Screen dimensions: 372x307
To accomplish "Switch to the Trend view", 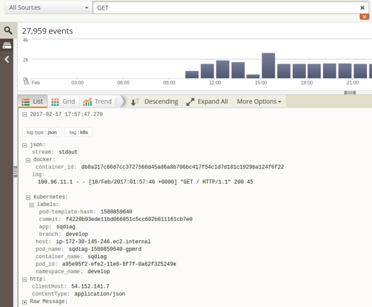I will pos(96,101).
